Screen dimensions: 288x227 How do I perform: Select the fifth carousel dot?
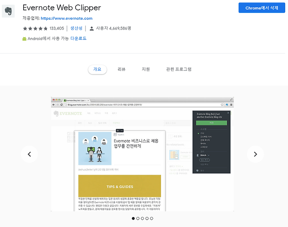click(x=152, y=218)
